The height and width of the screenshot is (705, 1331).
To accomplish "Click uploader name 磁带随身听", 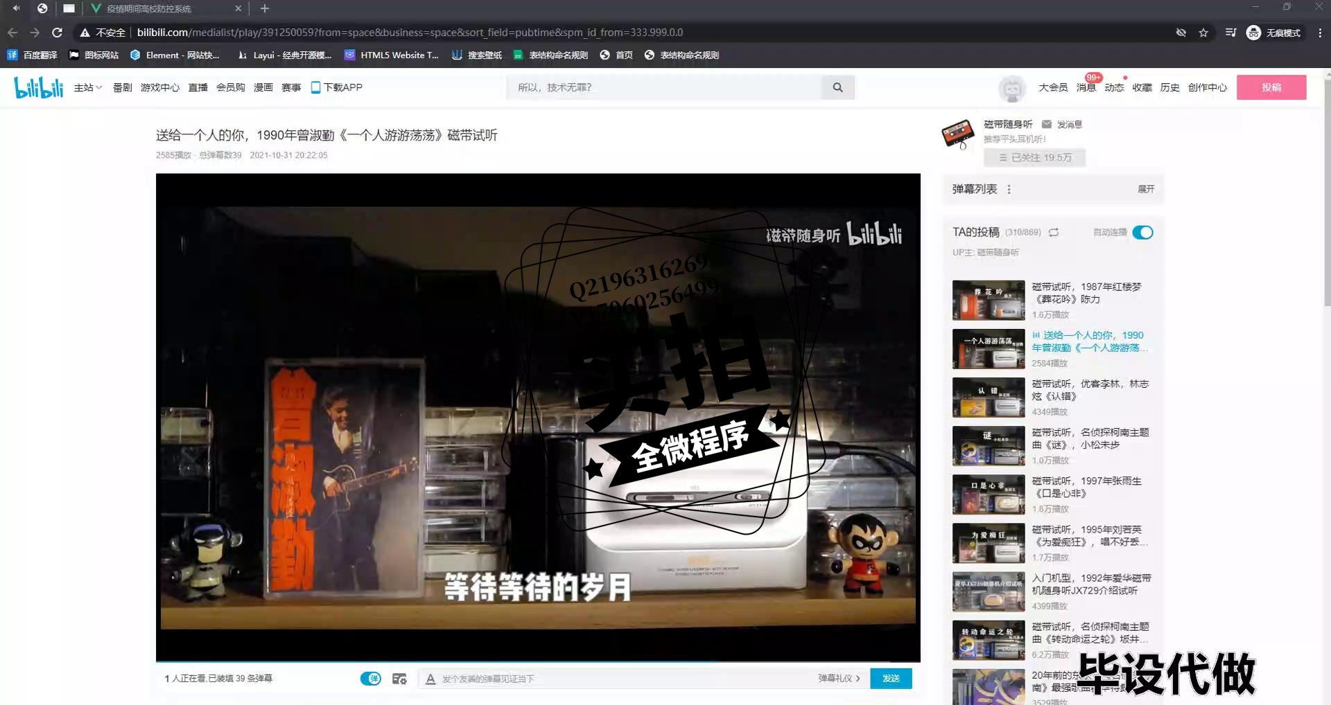I will coord(1008,125).
